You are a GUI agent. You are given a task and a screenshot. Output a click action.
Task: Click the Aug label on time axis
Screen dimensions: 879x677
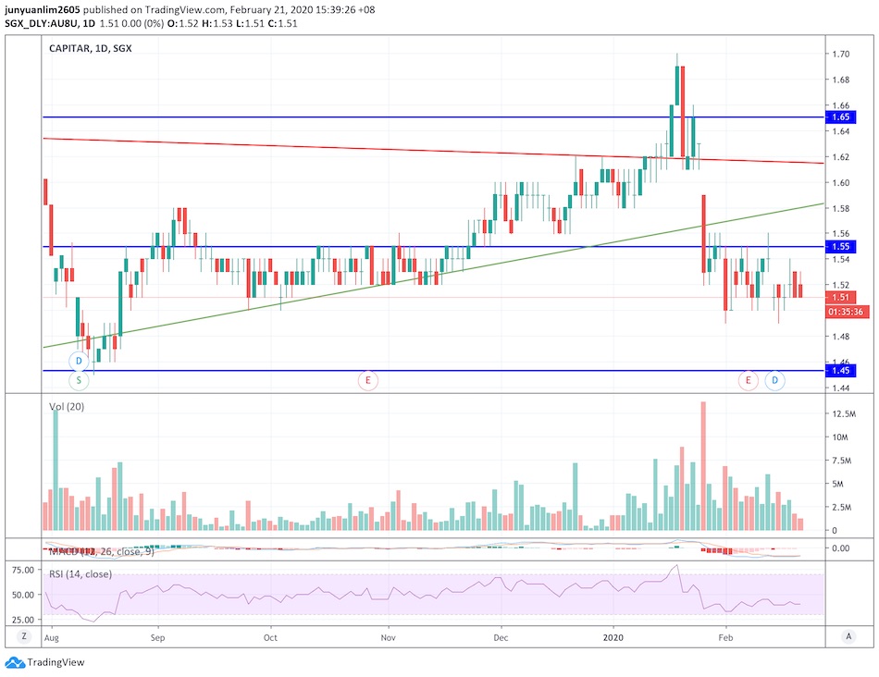point(51,638)
